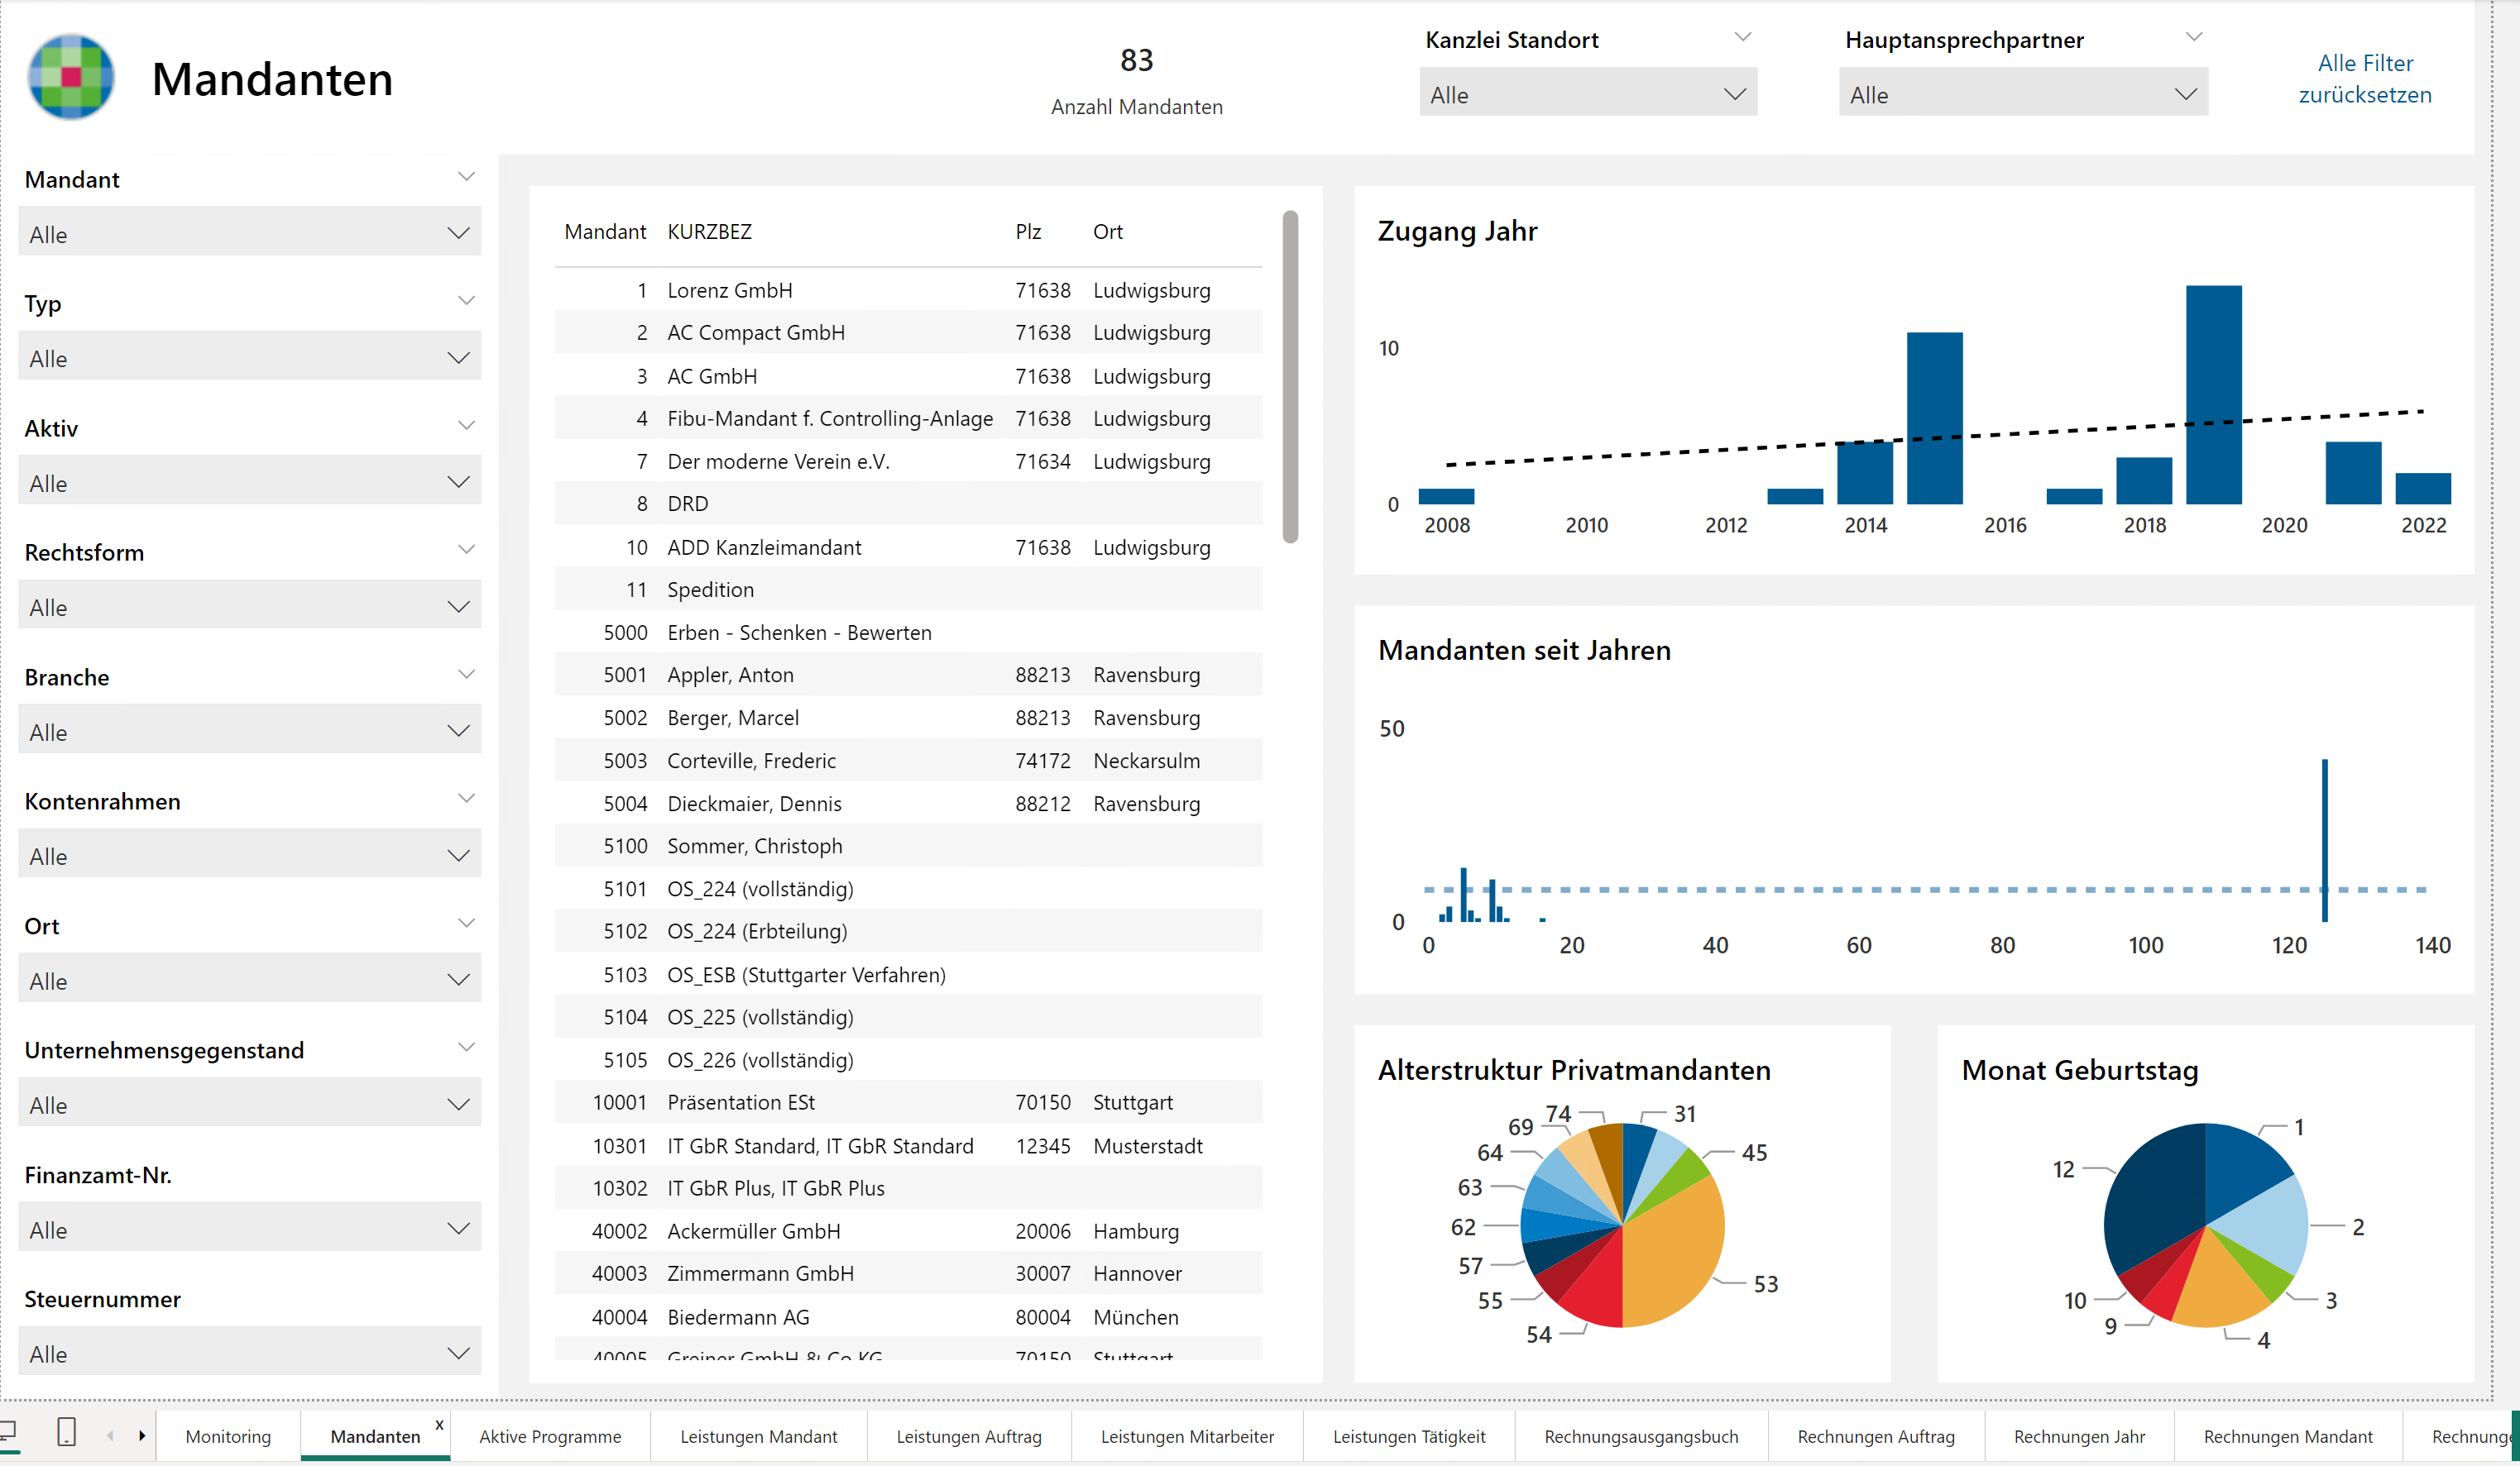The image size is (2520, 1466).
Task: Switch to Aktive Programme tab
Action: [x=550, y=1436]
